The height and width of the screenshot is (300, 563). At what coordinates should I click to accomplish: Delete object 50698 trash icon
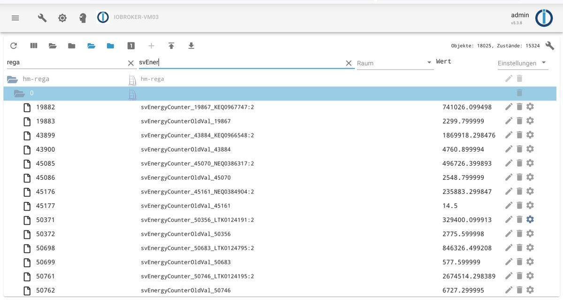point(519,248)
